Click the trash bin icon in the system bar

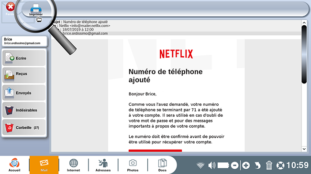tap(269, 165)
